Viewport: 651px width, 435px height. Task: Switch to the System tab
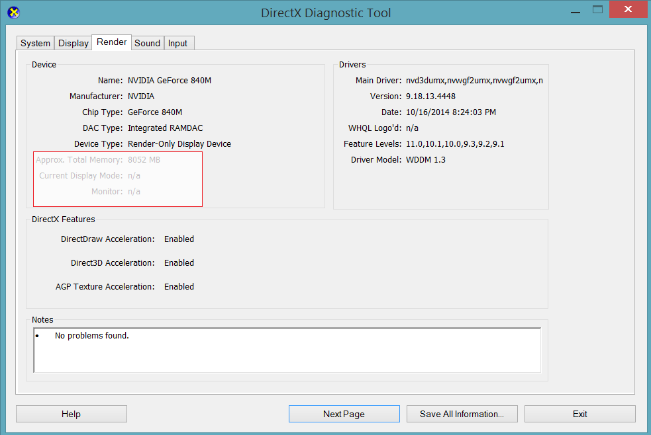pos(35,43)
